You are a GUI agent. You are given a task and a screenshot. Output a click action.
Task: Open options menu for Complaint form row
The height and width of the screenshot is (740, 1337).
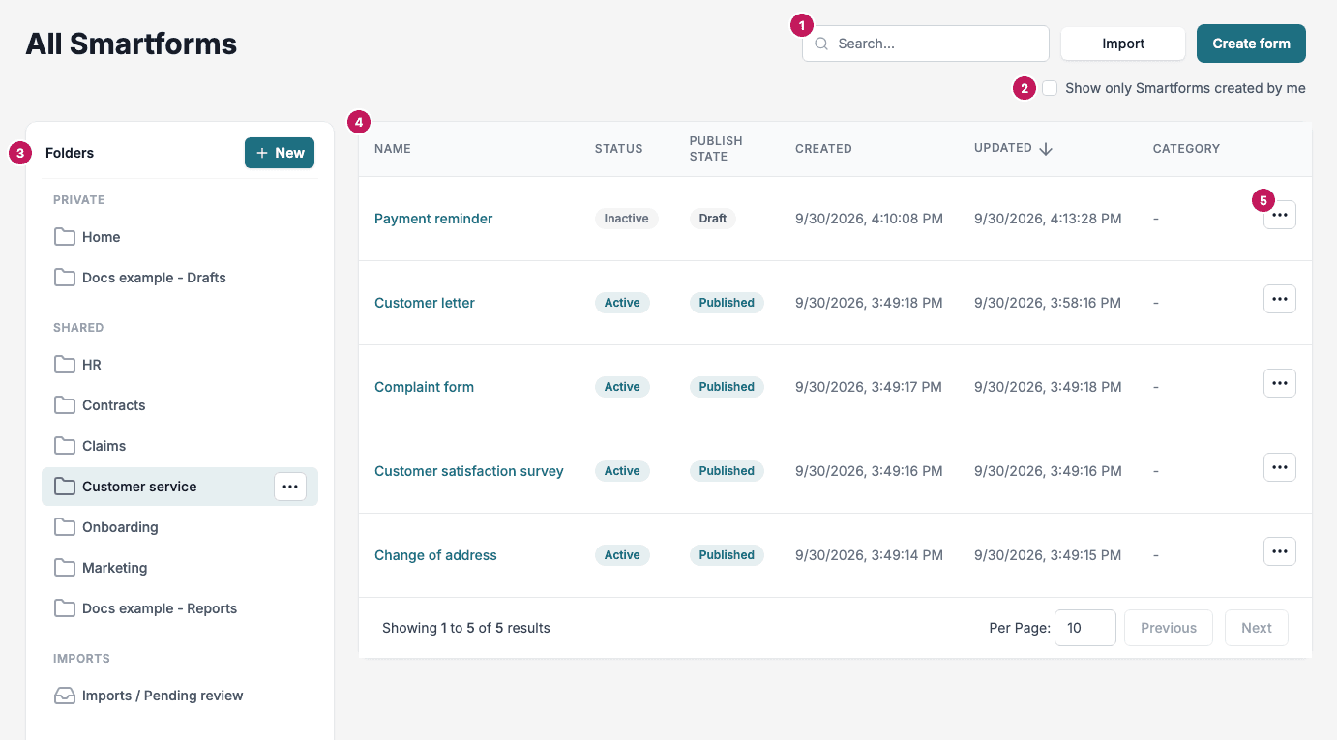click(x=1279, y=383)
